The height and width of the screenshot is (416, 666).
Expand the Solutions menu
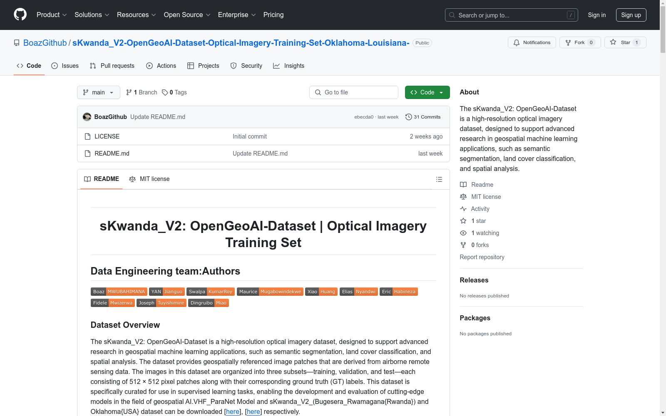[x=92, y=15]
